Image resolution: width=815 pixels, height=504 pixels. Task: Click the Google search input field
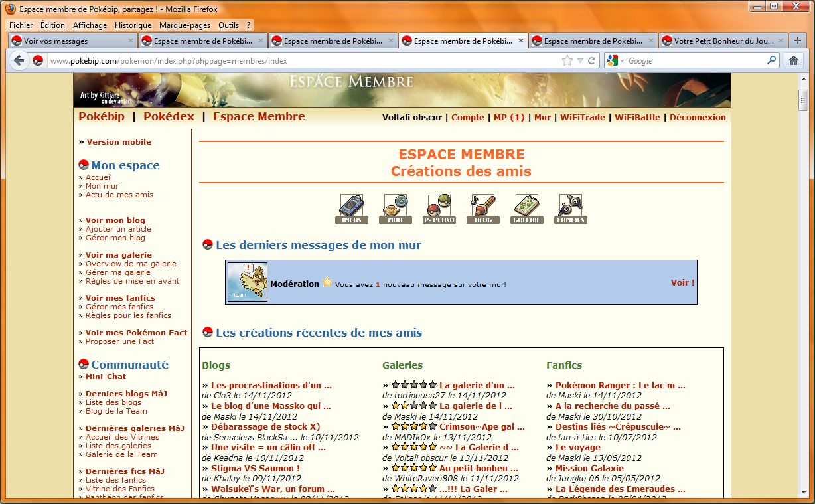click(x=695, y=60)
